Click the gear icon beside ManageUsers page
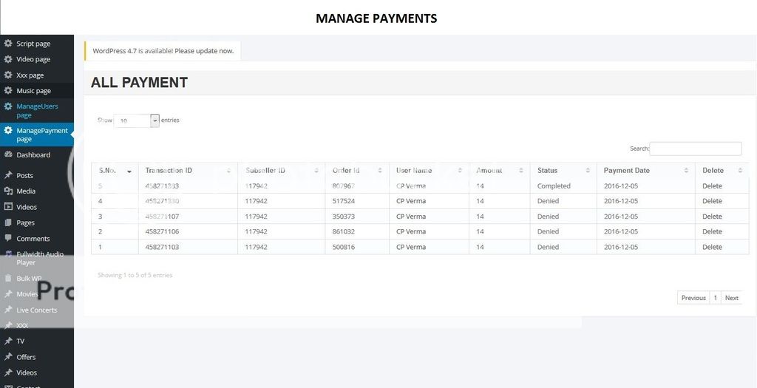This screenshot has height=388, width=757. click(x=7, y=106)
